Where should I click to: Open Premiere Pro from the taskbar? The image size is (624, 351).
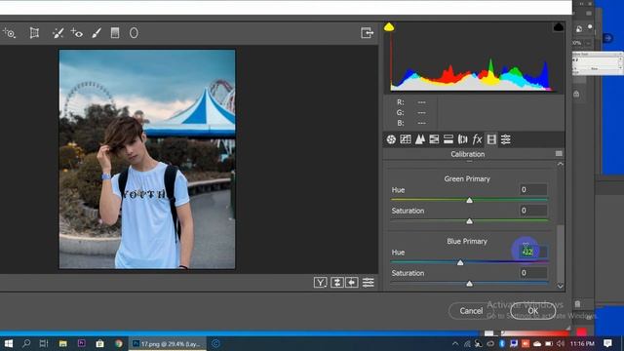[x=82, y=343]
